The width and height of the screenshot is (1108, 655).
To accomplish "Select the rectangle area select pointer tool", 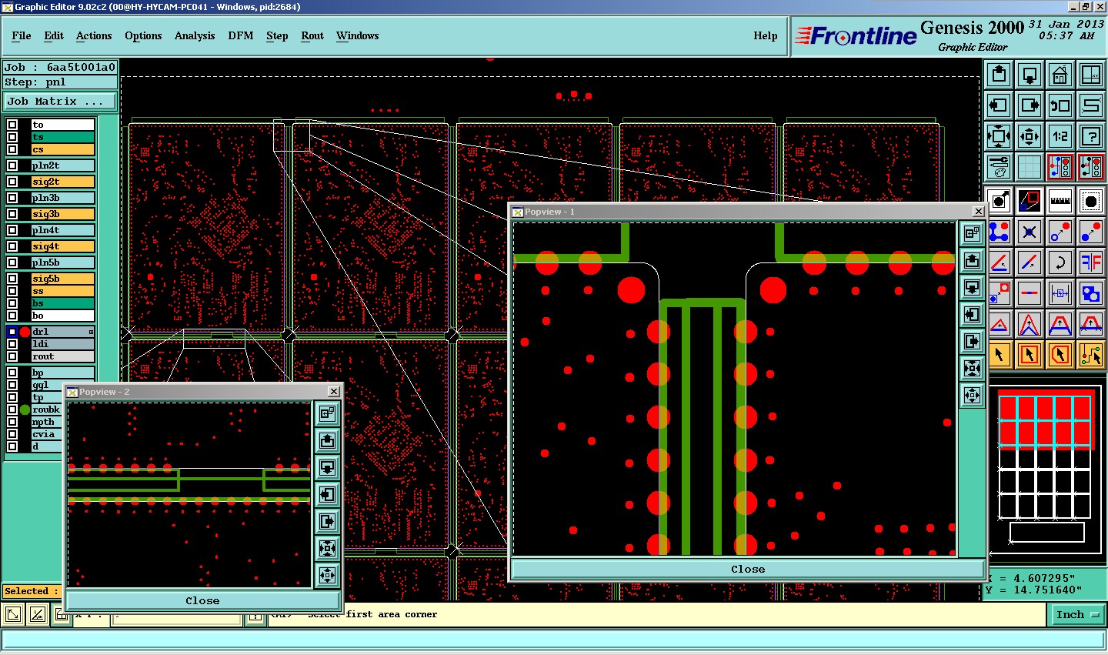I will pyautogui.click(x=1030, y=355).
